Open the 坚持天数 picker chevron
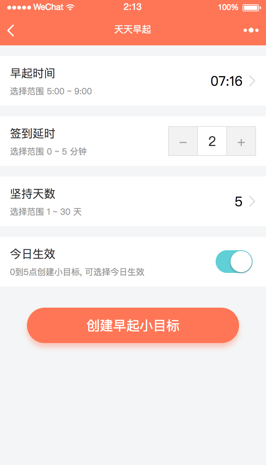266x465 pixels. (x=252, y=202)
